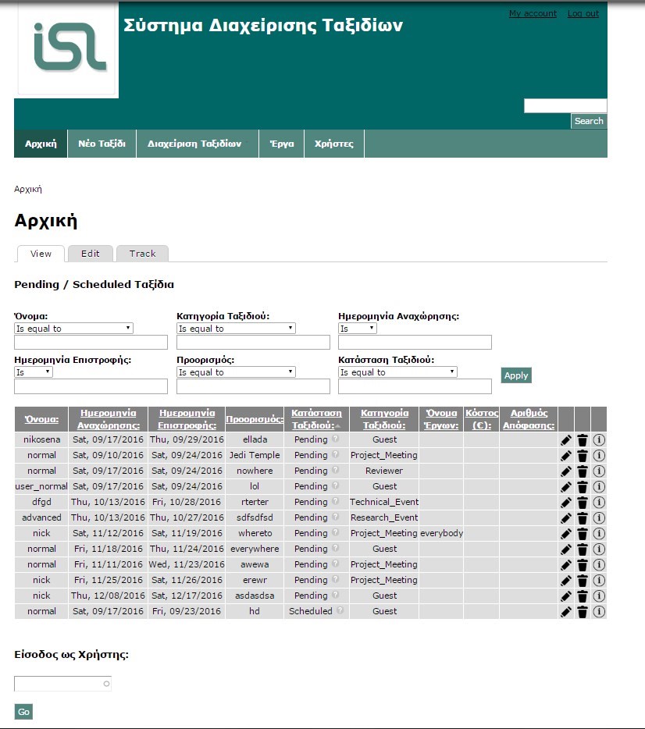The width and height of the screenshot is (645, 729).
Task: Open the Όνομα operator dropdown
Action: pyautogui.click(x=74, y=329)
